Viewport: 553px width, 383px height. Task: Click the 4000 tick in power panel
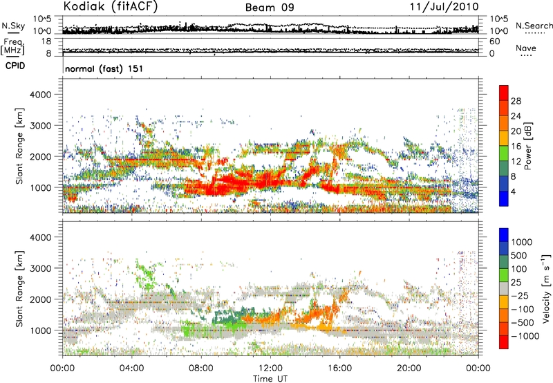point(41,95)
